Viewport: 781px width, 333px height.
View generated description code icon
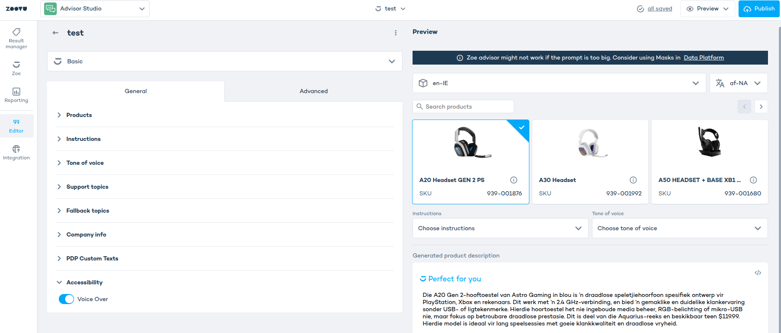pos(757,273)
